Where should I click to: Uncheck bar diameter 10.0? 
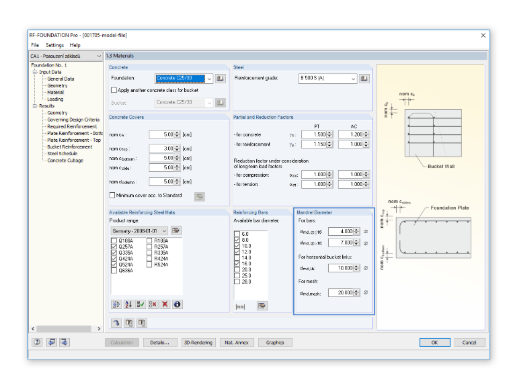pyautogui.click(x=237, y=246)
